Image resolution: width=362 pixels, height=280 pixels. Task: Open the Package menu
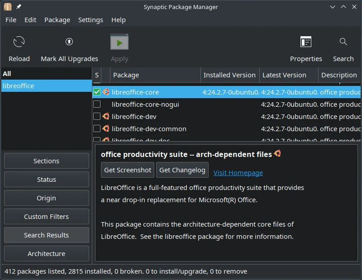tap(57, 20)
